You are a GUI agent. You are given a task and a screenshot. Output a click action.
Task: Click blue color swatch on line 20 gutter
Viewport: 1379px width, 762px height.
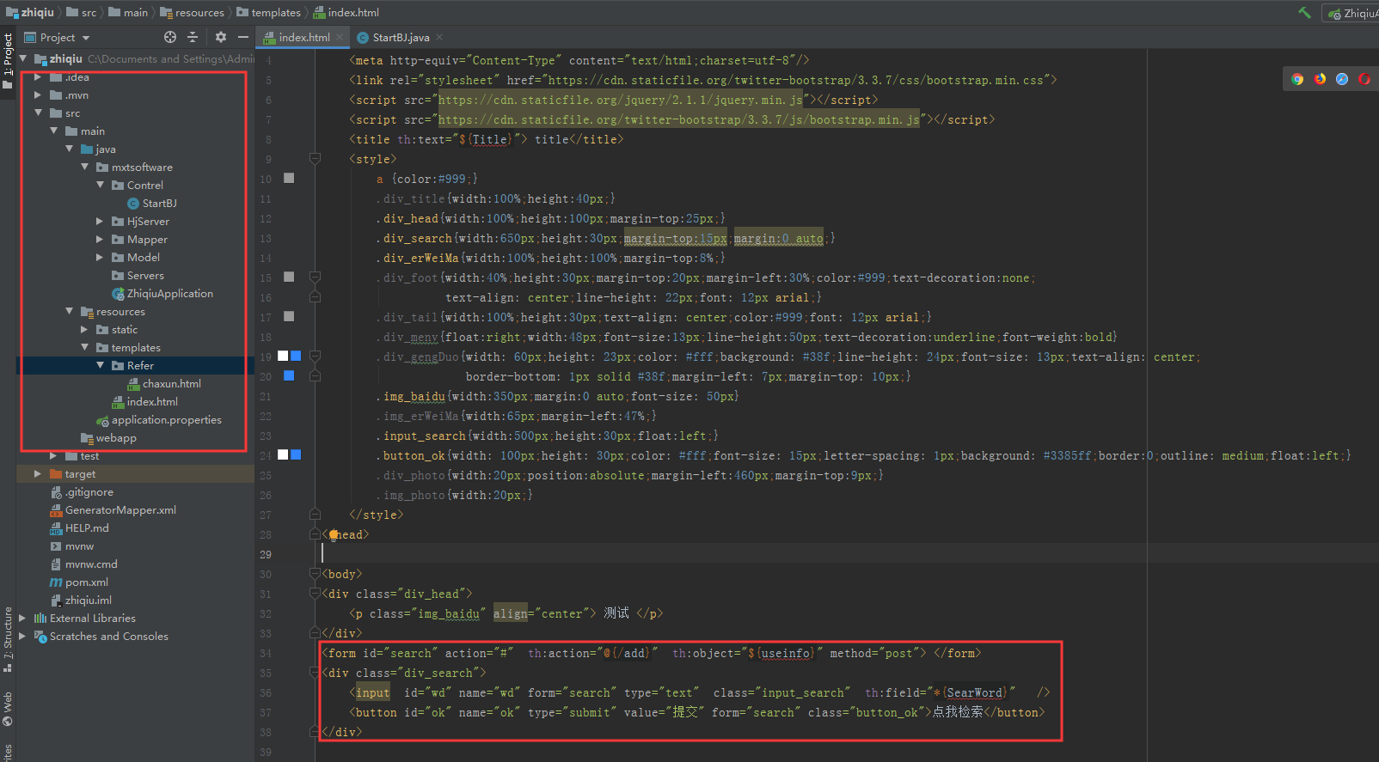coord(289,375)
